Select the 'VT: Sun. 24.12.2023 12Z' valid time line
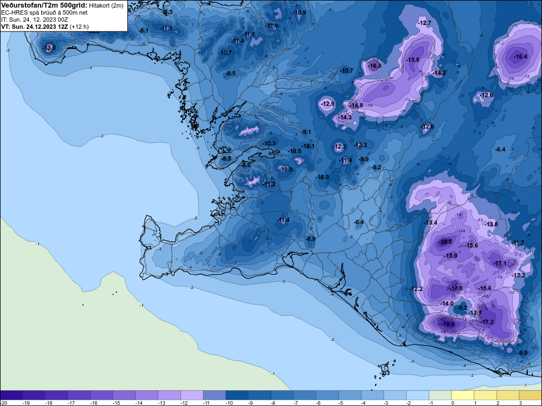 click(x=35, y=27)
